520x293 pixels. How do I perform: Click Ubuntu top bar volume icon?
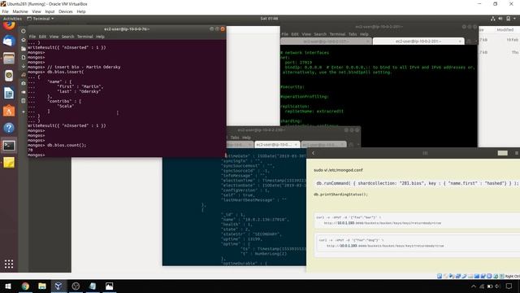[500, 19]
